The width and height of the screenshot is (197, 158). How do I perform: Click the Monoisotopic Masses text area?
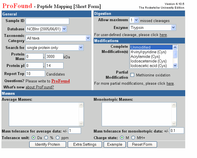click(139, 114)
